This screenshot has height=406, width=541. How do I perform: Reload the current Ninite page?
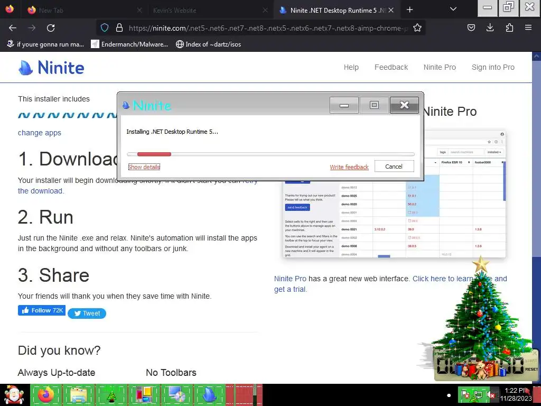pyautogui.click(x=51, y=28)
